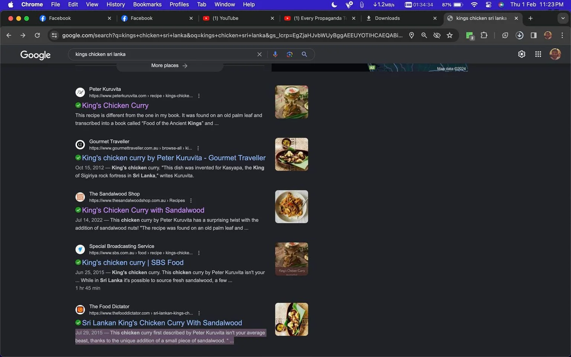Open King's Chicken Curry with Sandalwood link

pyautogui.click(x=143, y=210)
